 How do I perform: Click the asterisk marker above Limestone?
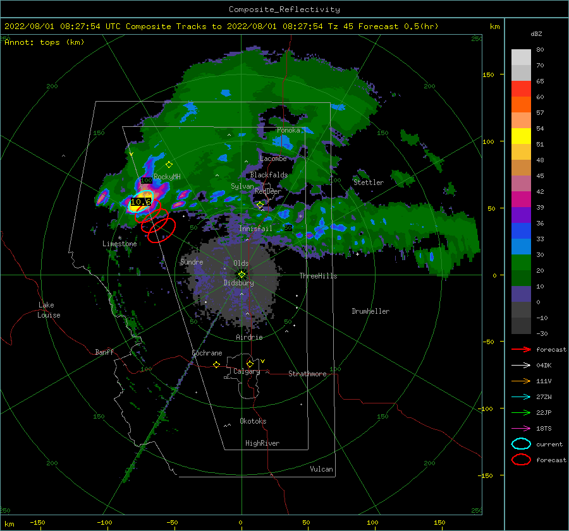pyautogui.click(x=119, y=238)
